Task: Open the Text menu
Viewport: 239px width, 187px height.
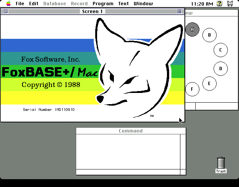Action: coord(123,3)
